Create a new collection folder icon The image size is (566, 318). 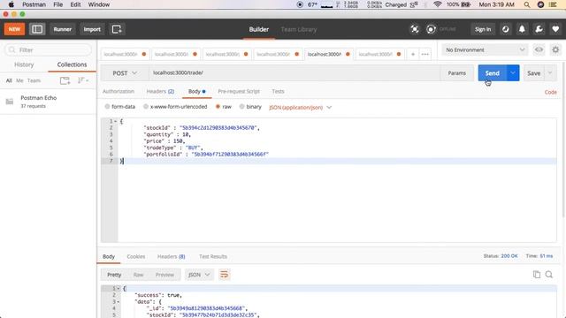pyautogui.click(x=65, y=80)
